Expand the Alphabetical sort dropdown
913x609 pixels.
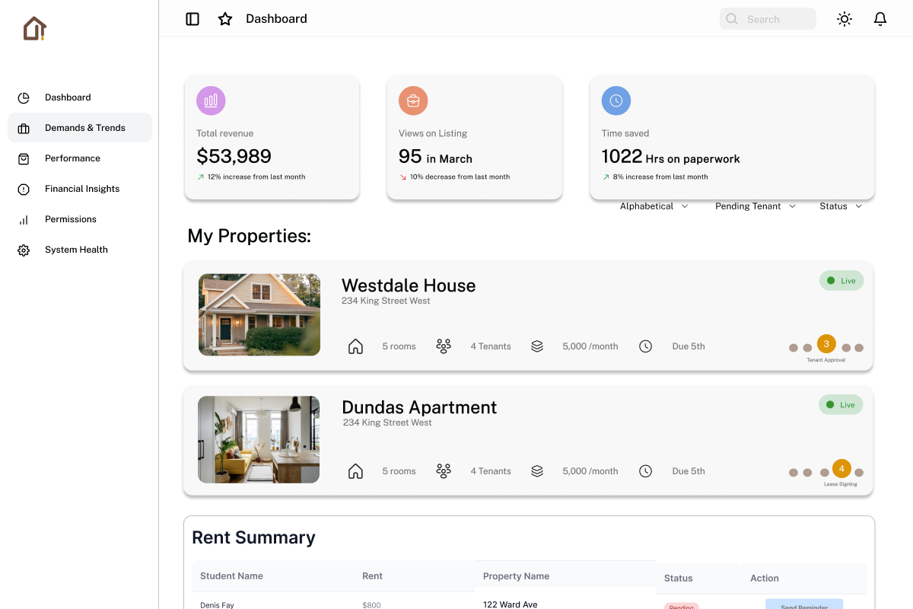(654, 206)
